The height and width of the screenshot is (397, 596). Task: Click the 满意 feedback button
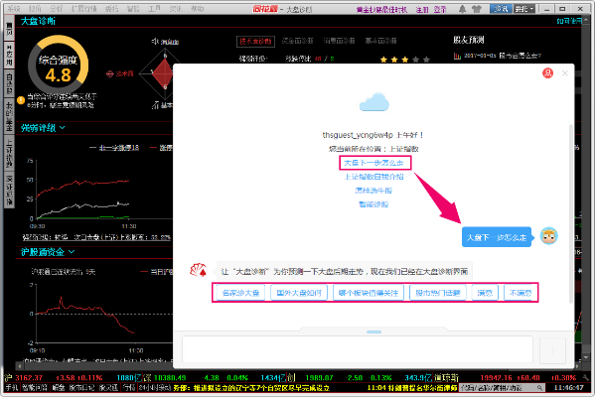tap(485, 293)
